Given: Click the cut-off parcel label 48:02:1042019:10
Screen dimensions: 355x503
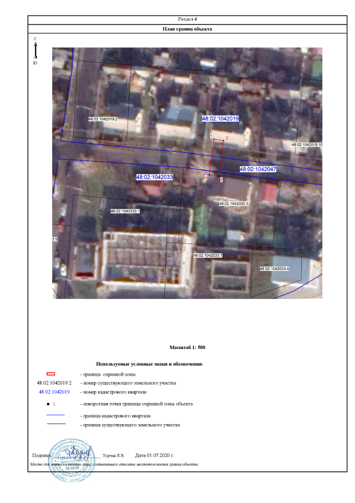Looking at the screenshot, I should coord(307,145).
